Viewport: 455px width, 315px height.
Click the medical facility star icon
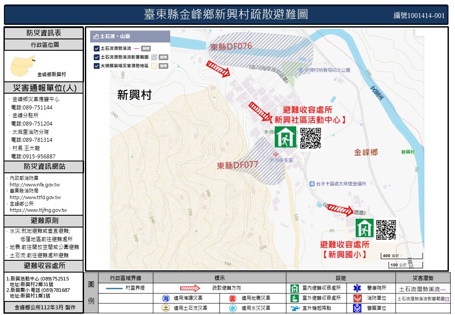point(357,288)
